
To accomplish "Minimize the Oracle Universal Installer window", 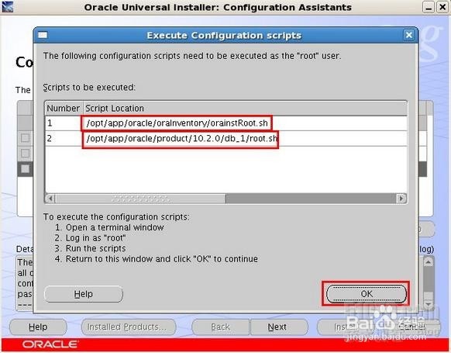I will click(x=429, y=7).
